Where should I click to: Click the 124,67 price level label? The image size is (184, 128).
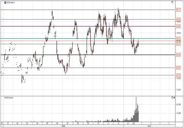[177, 68]
